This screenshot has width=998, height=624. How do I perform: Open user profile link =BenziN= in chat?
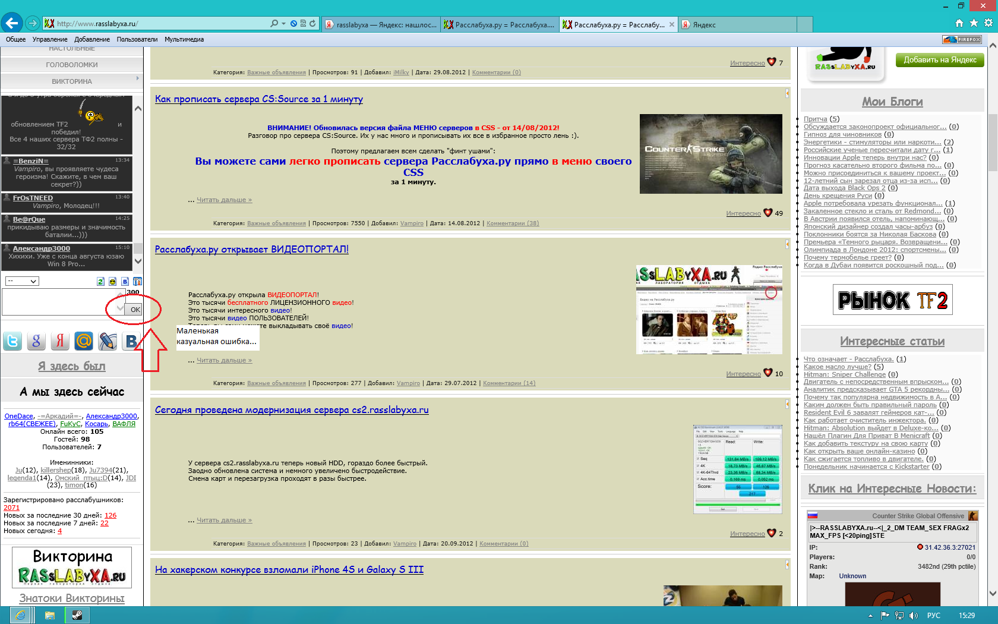pos(31,161)
